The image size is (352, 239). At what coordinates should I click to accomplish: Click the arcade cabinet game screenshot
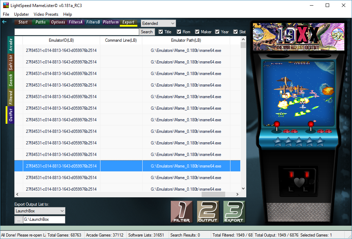tap(299, 94)
